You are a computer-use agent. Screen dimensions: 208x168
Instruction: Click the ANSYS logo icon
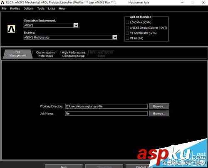pyautogui.click(x=11, y=29)
